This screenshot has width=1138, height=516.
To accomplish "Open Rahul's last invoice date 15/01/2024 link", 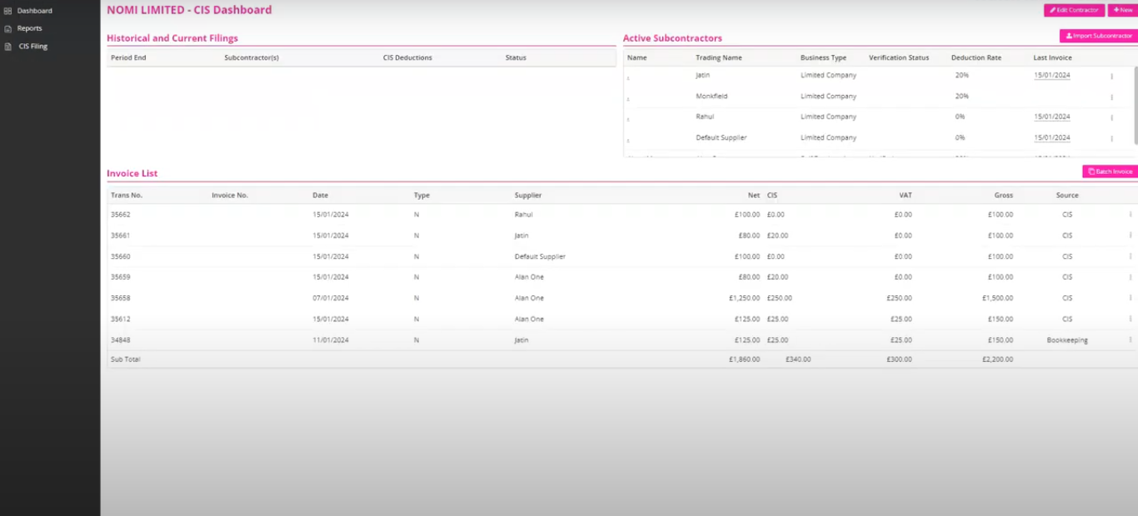I will pos(1051,117).
